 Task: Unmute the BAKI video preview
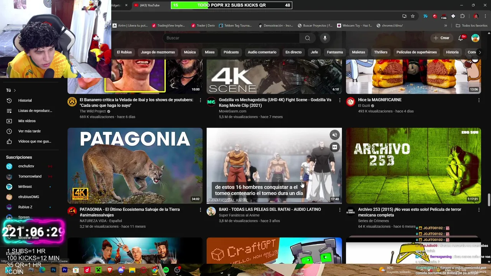pyautogui.click(x=335, y=135)
